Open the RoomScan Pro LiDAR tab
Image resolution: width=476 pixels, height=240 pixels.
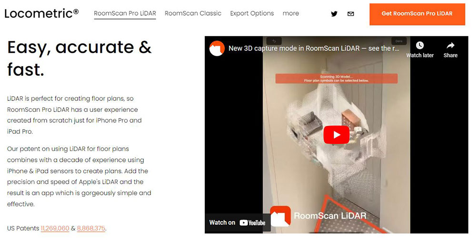point(125,13)
